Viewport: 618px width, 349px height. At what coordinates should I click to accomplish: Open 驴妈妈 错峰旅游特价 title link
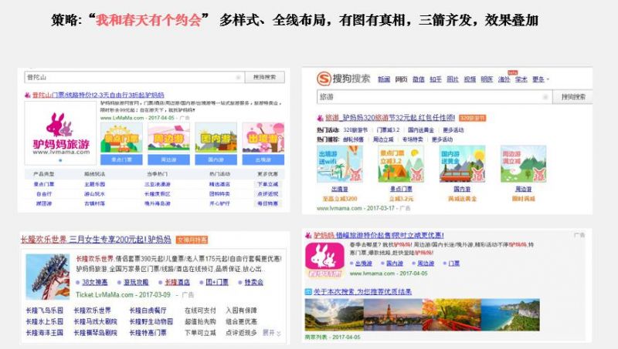coord(379,236)
